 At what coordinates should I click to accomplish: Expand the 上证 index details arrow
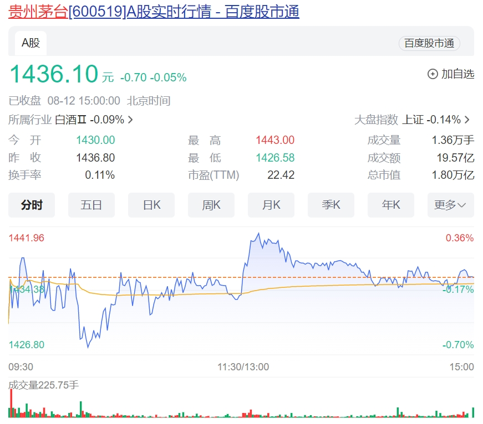[466, 120]
